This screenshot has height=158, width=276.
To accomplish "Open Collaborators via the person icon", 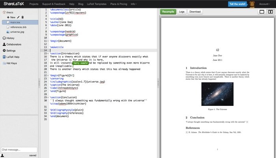I will click(x=4, y=44).
